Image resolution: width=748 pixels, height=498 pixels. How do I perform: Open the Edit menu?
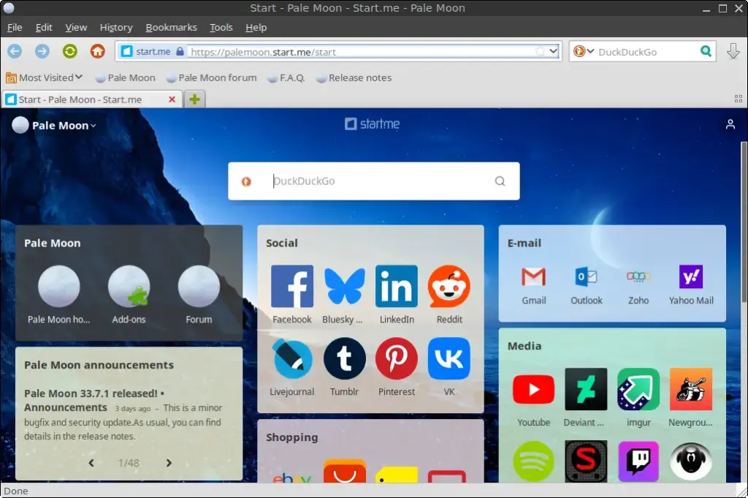[x=44, y=27]
